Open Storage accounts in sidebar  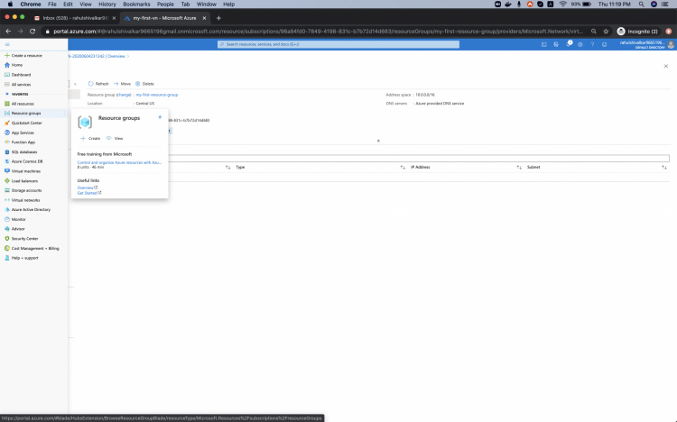coord(26,190)
